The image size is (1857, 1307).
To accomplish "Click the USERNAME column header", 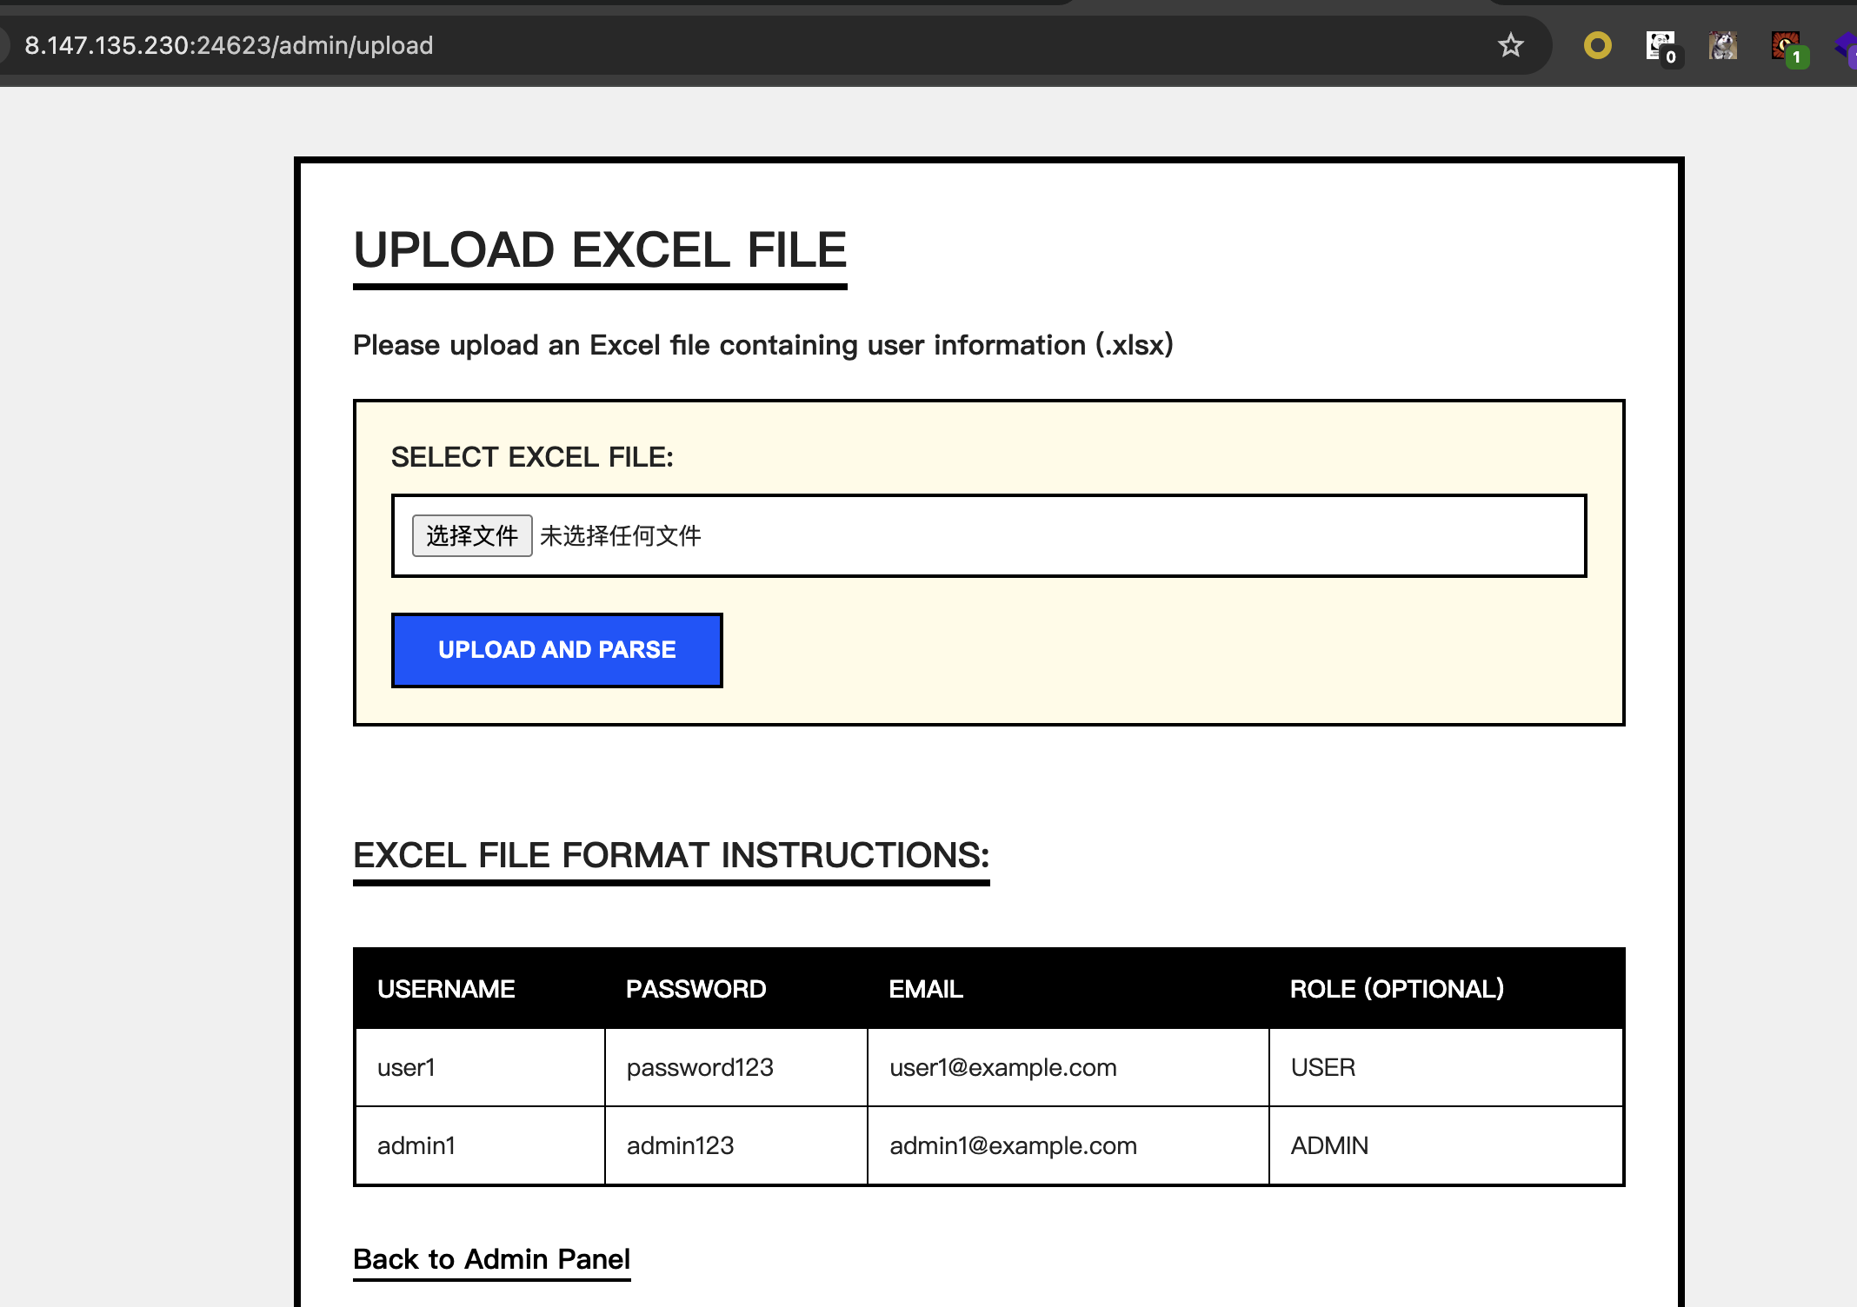I will click(x=446, y=989).
